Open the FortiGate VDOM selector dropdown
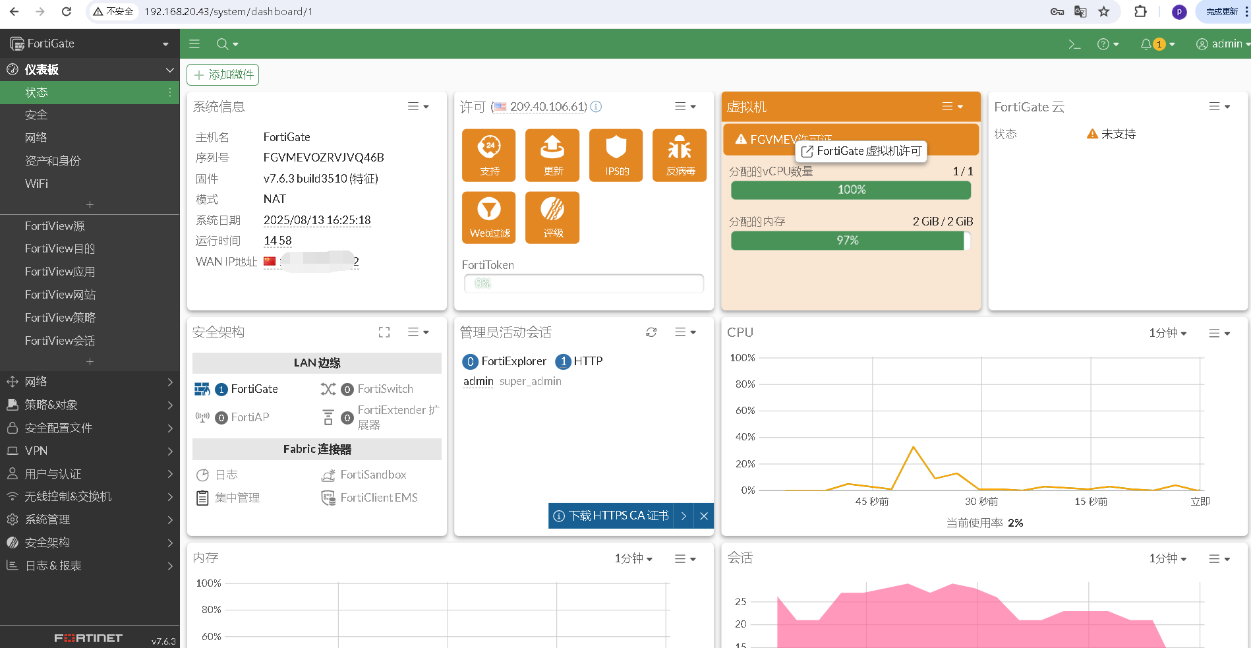The width and height of the screenshot is (1251, 648). coord(90,44)
